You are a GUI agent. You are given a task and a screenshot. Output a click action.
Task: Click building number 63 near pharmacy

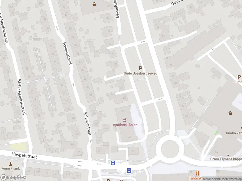[123, 111]
